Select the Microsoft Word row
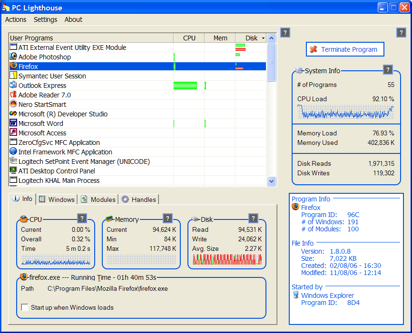The image size is (412, 333). pyautogui.click(x=137, y=124)
